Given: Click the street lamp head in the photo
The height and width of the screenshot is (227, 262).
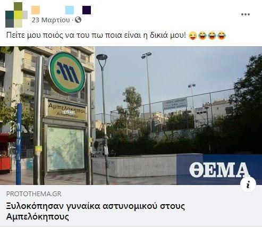Looking at the screenshot, I should 102,57.
